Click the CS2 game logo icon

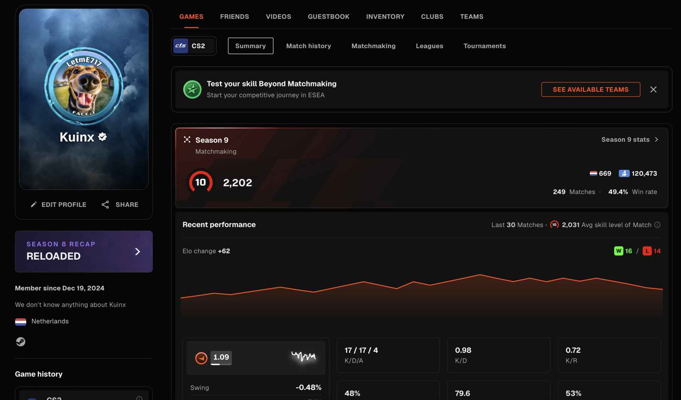pos(181,46)
